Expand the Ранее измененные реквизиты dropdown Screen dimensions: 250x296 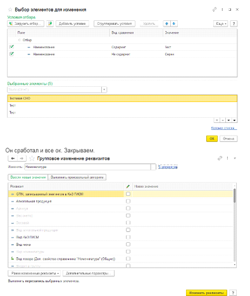(x=34, y=273)
